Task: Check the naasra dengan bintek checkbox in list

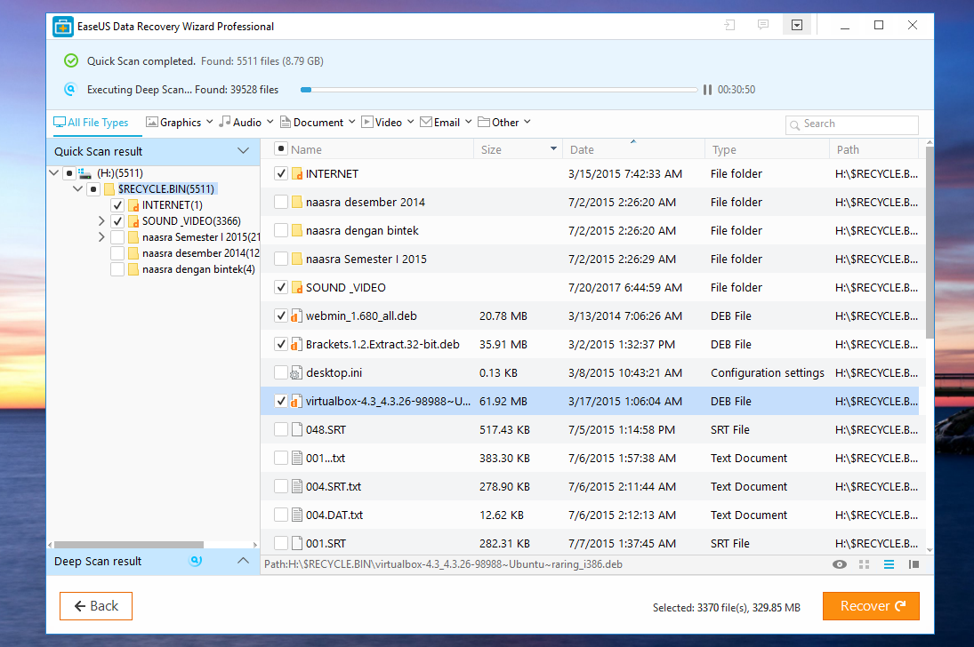Action: pyautogui.click(x=281, y=230)
